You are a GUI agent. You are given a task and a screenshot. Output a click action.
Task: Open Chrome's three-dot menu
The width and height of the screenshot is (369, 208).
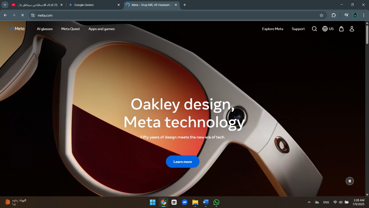364,15
